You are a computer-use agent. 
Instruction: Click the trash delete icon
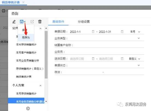click(x=40, y=21)
